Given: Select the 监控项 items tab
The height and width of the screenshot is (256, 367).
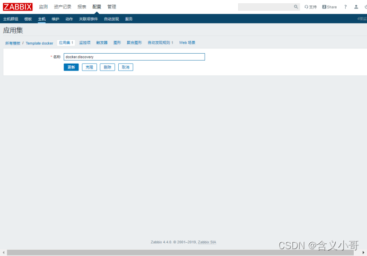Looking at the screenshot, I should [85, 42].
